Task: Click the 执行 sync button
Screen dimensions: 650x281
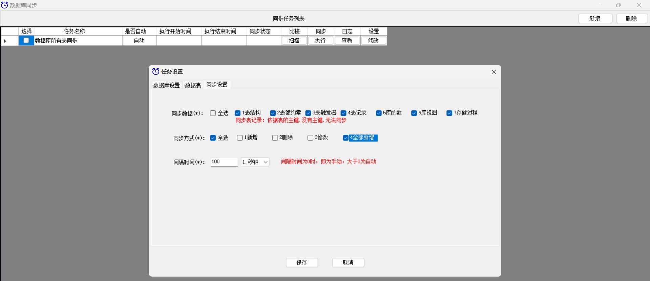Action: (x=320, y=41)
